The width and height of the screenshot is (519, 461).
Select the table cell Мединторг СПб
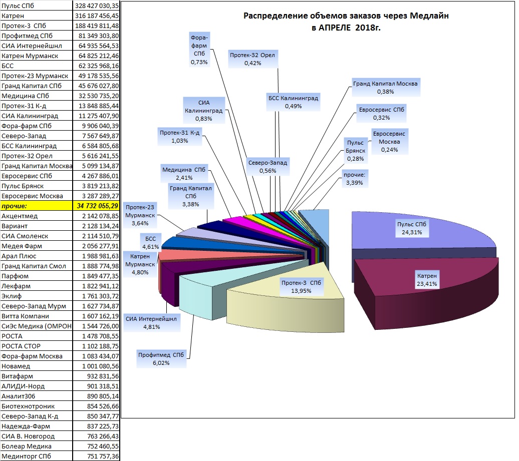point(36,456)
